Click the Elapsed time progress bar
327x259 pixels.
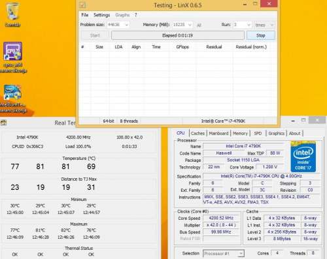177,35
